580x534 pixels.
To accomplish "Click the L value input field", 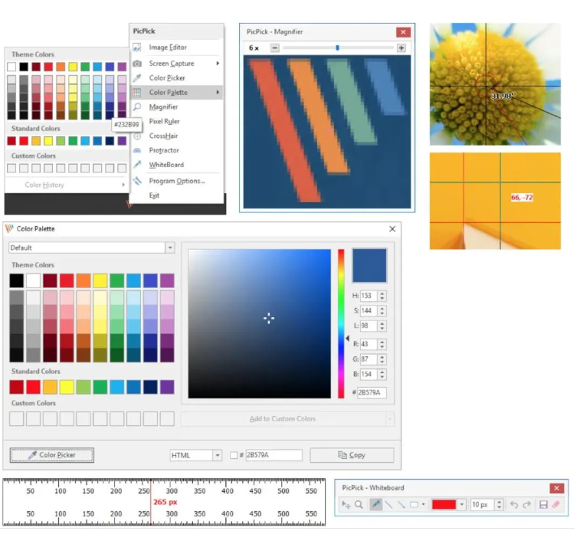I will tap(372, 329).
